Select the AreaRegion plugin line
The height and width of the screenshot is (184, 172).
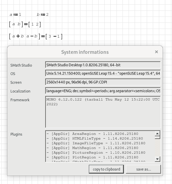point(93,134)
